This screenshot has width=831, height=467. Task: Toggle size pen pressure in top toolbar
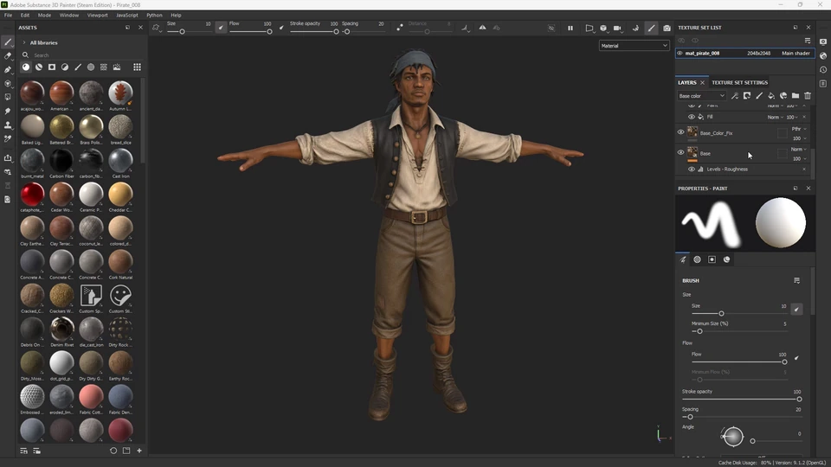(x=221, y=28)
